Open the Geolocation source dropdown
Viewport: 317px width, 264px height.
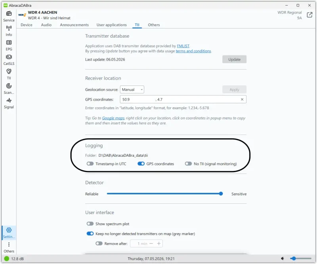[x=132, y=89]
